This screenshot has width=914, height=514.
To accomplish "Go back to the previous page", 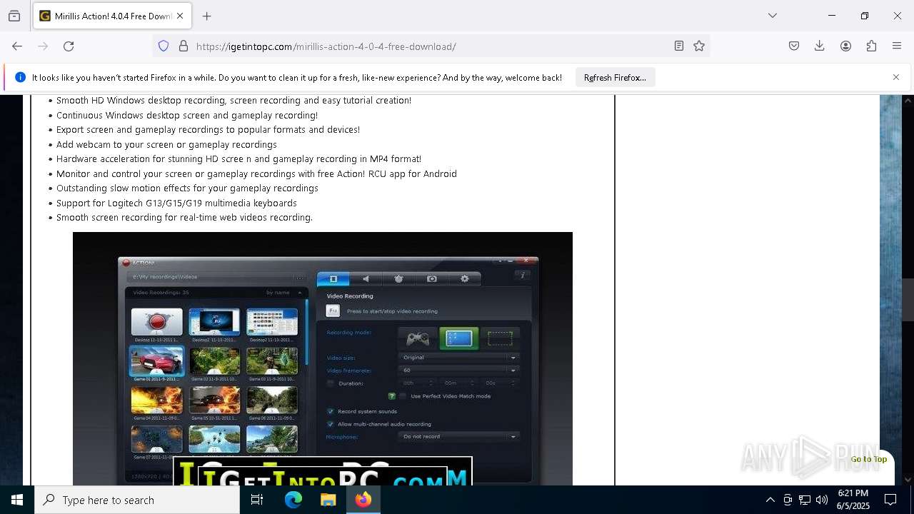I will [x=17, y=46].
